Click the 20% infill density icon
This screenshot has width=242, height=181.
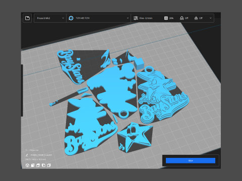166,18
